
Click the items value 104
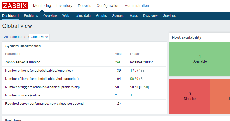pyautogui.click(x=118, y=79)
